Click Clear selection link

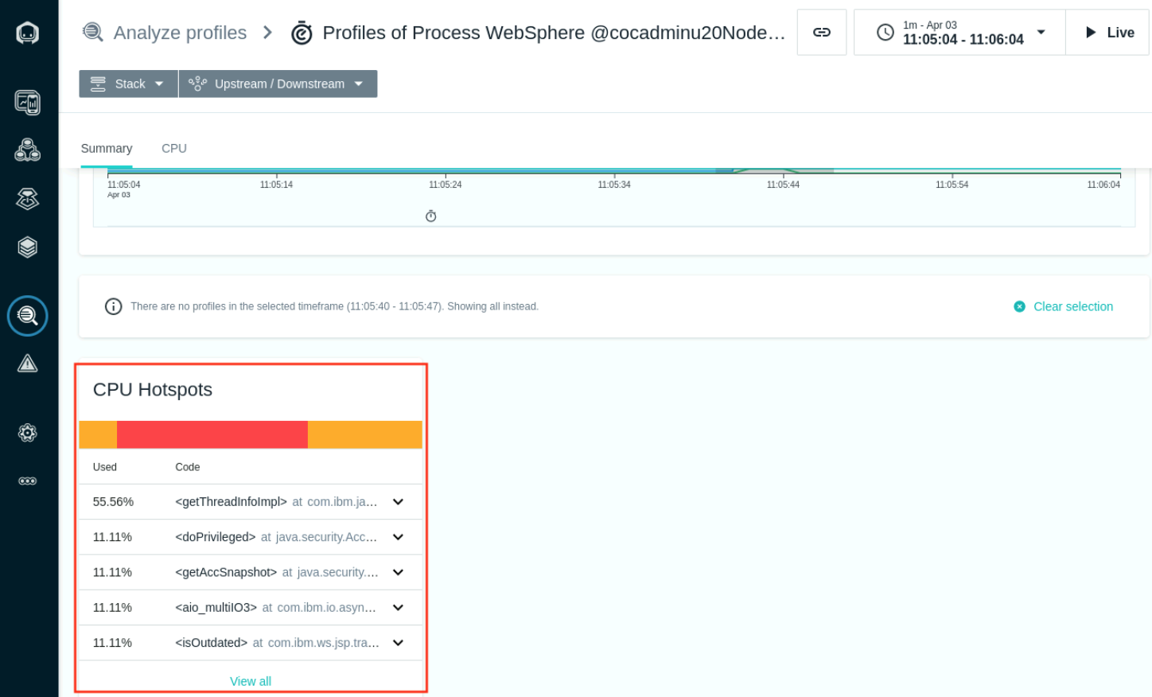[x=1064, y=306]
